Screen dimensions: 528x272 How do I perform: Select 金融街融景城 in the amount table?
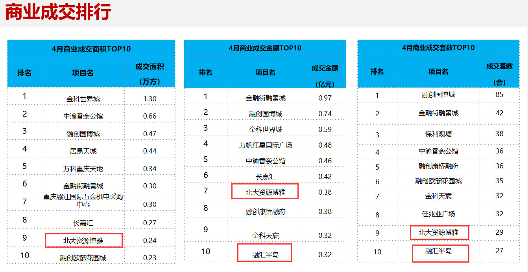(266, 98)
